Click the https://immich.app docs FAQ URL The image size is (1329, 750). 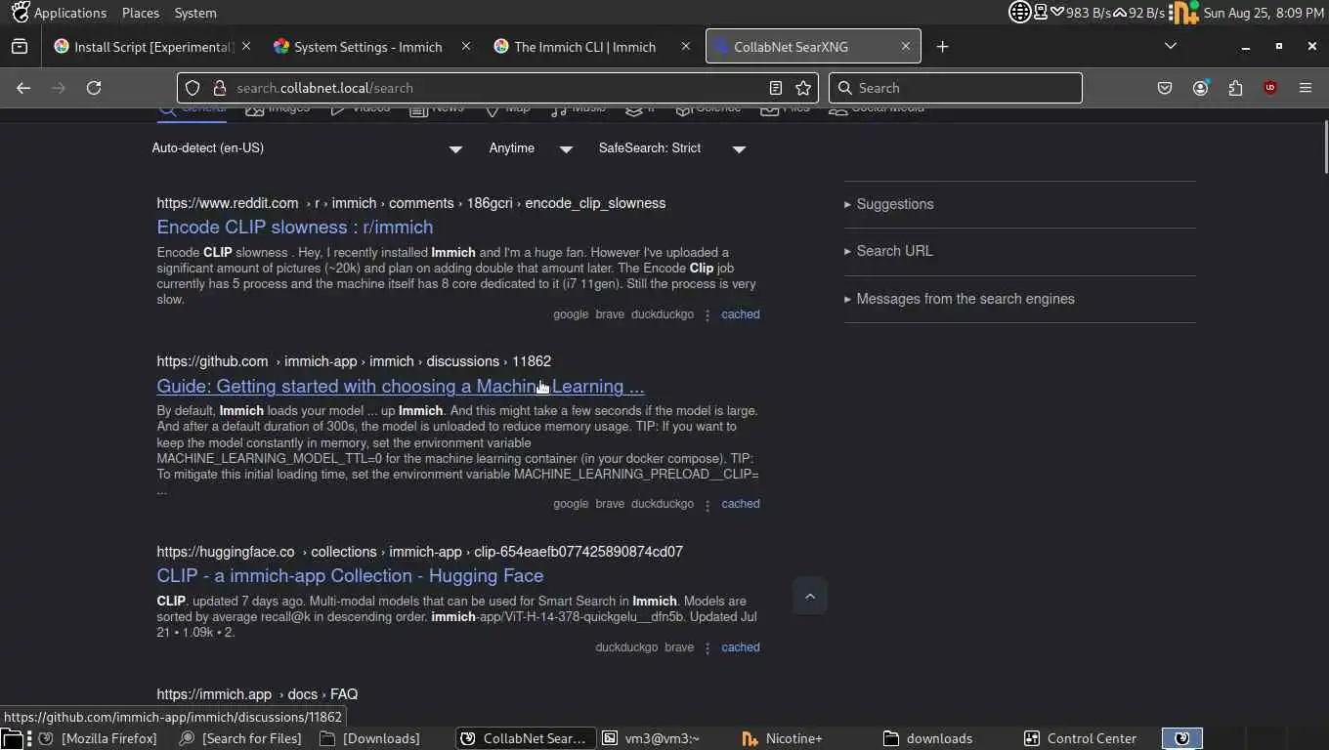click(257, 694)
